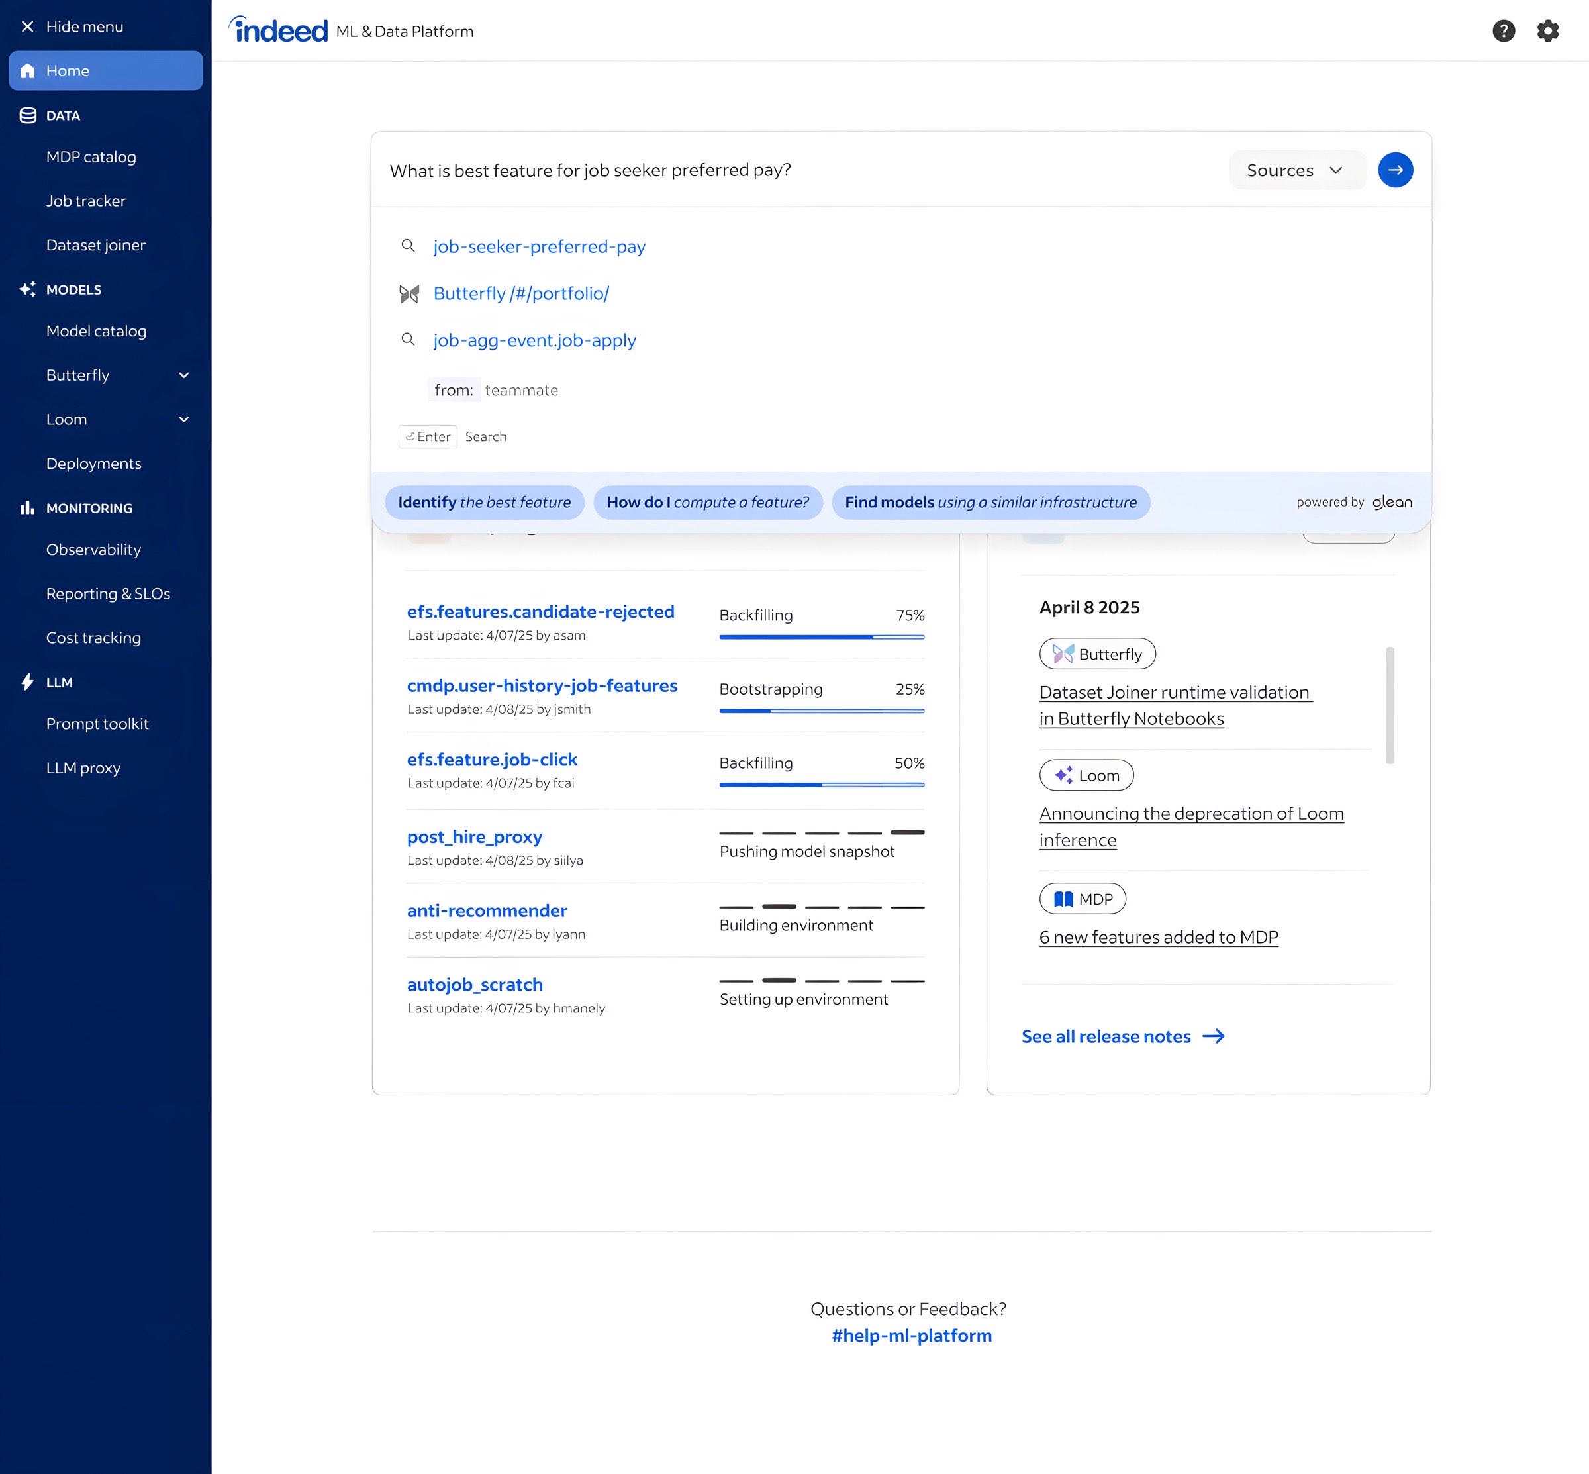Screen dimensions: 1589x1474
Task: Open Dataset Joiner runtime validation note
Action: (x=1176, y=705)
